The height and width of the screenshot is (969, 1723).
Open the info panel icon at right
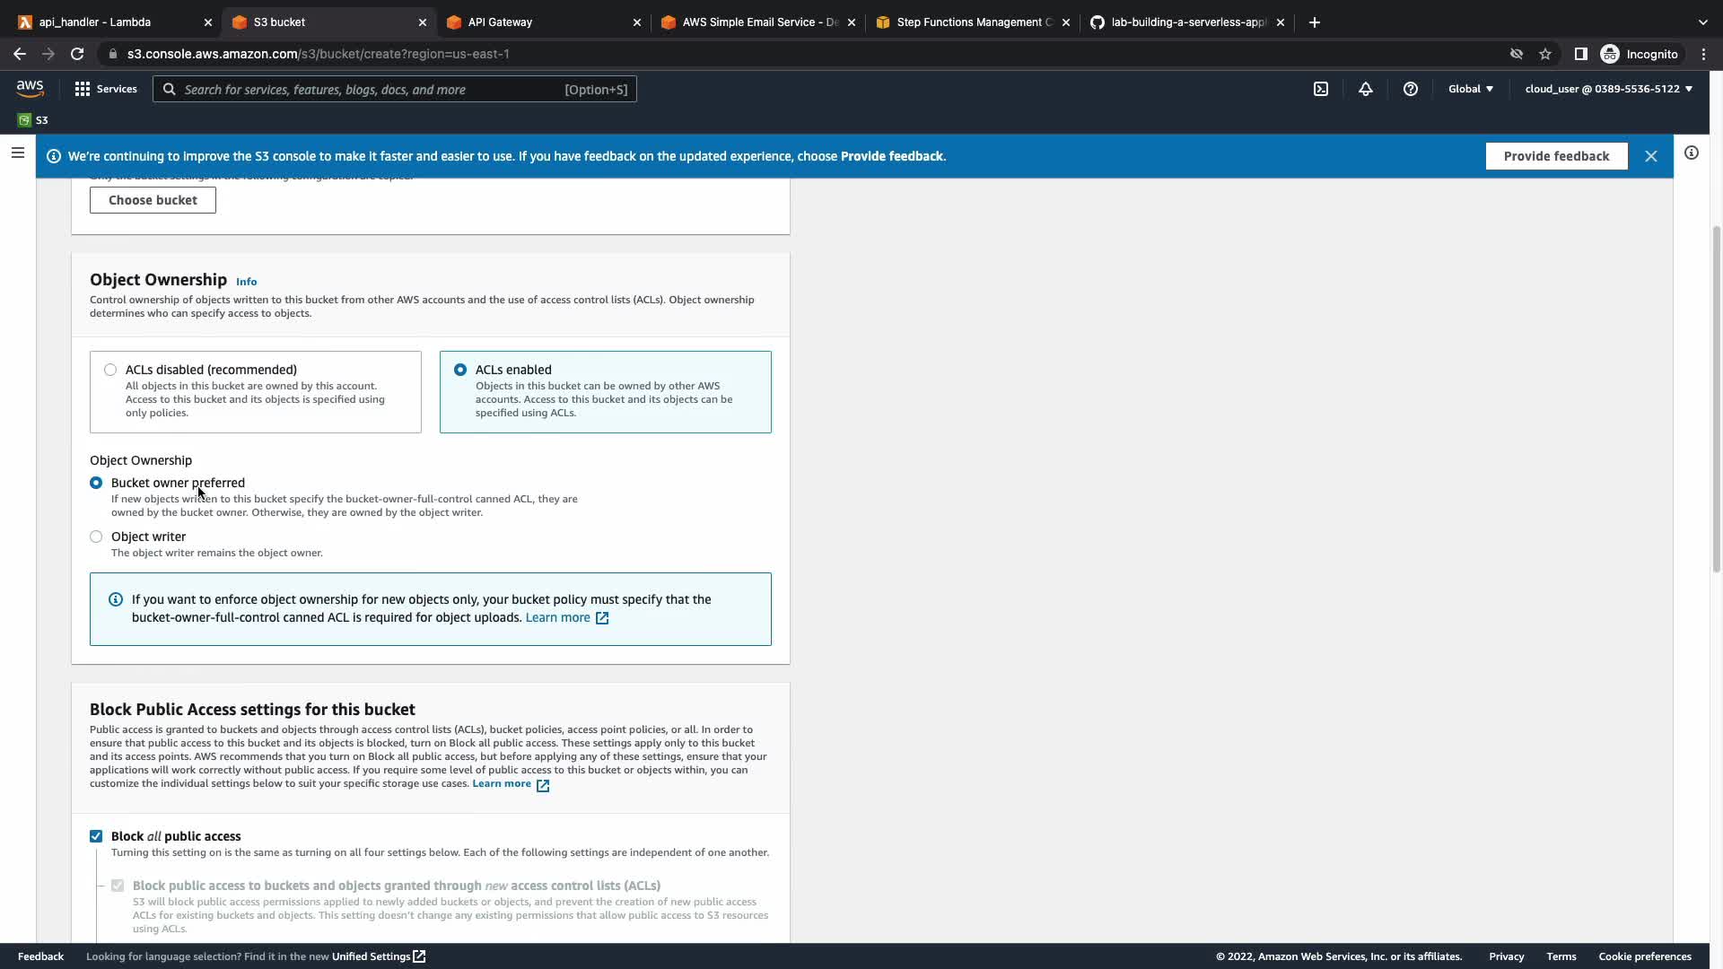[1691, 153]
